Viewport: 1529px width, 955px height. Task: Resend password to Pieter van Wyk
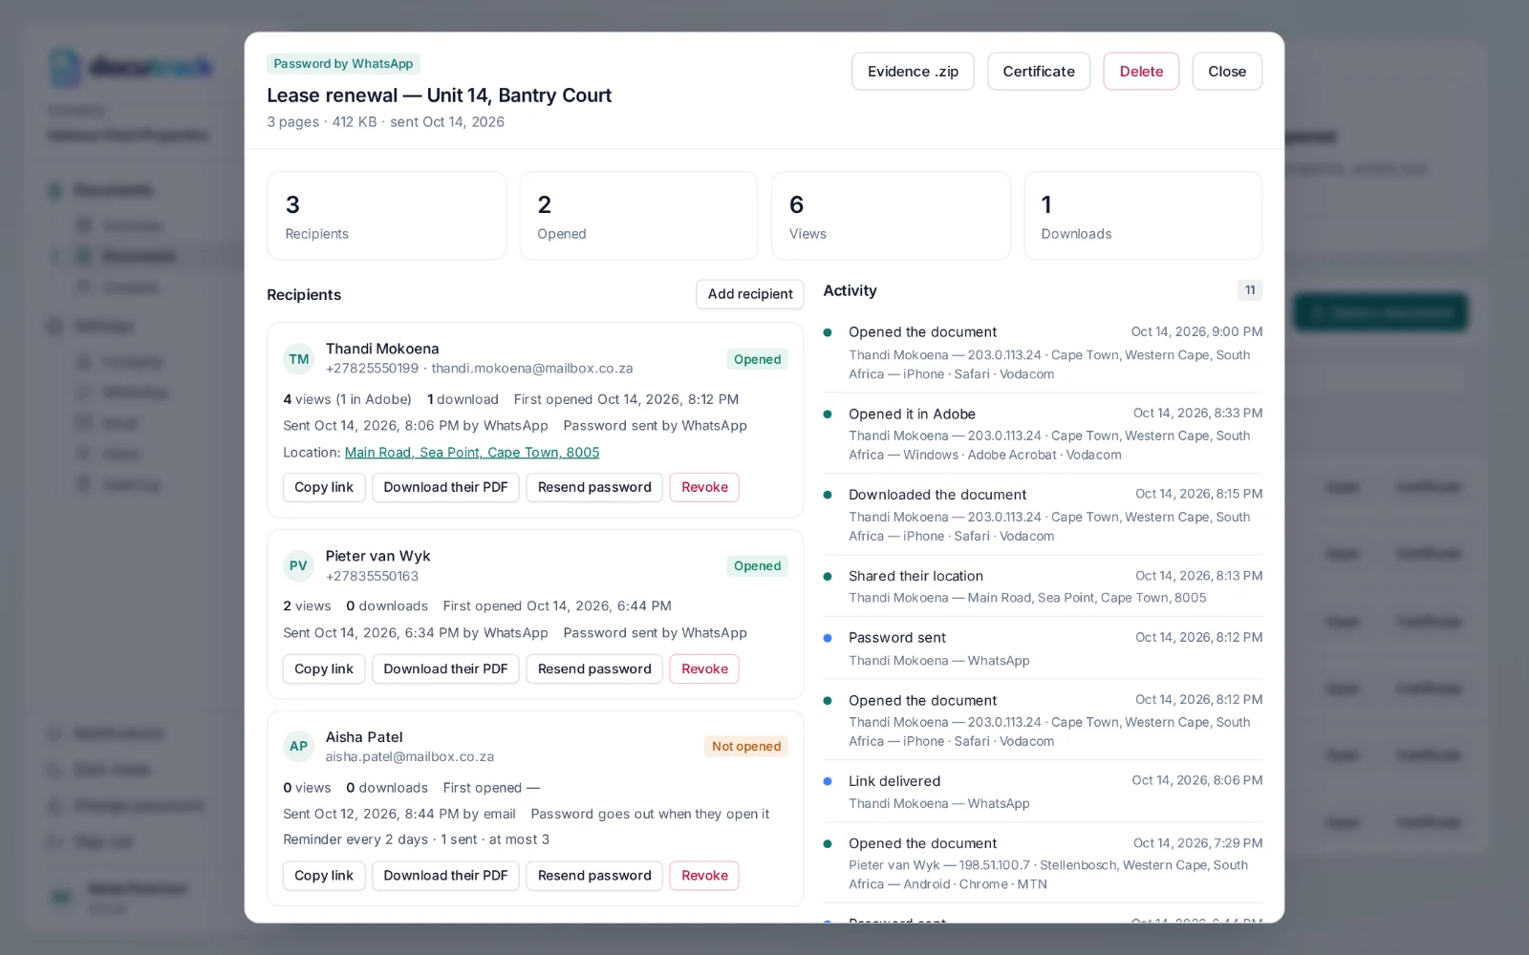594,669
